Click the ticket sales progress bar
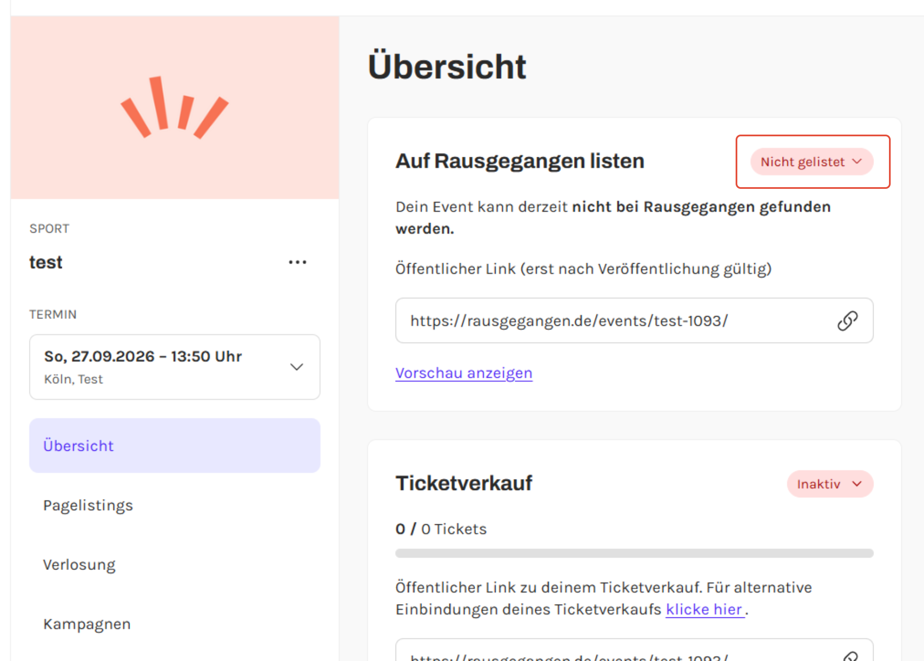The width and height of the screenshot is (924, 661). click(634, 553)
